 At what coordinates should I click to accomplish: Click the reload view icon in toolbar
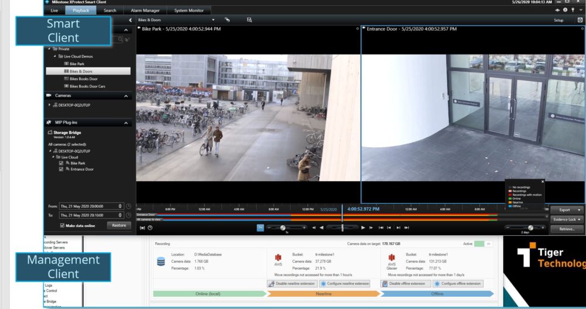[227, 20]
